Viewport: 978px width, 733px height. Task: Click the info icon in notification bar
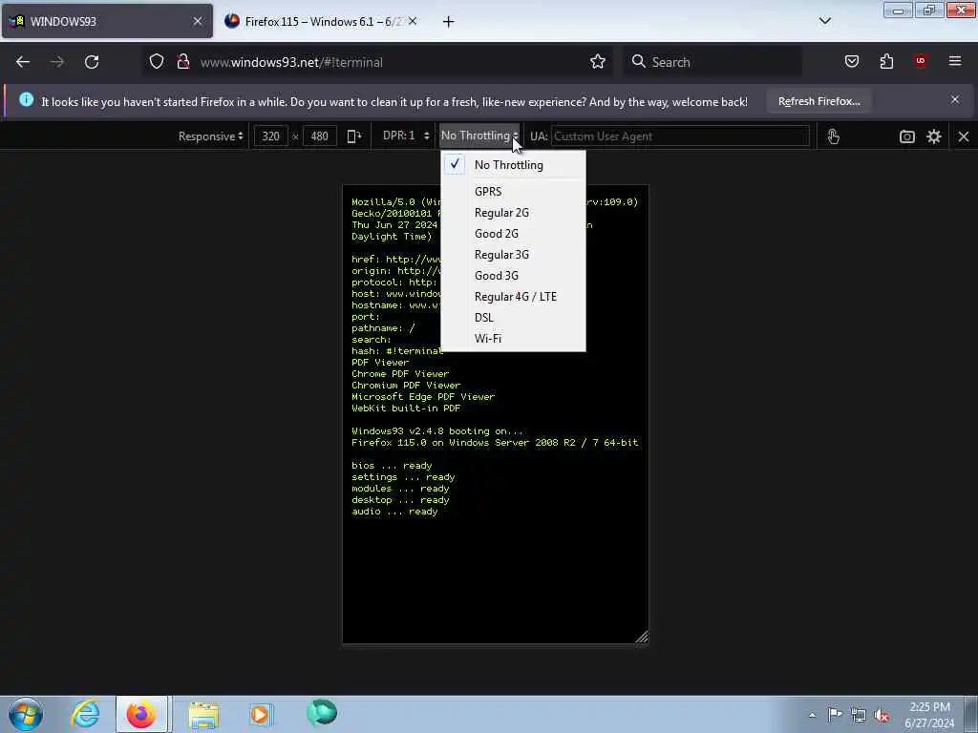coord(26,99)
